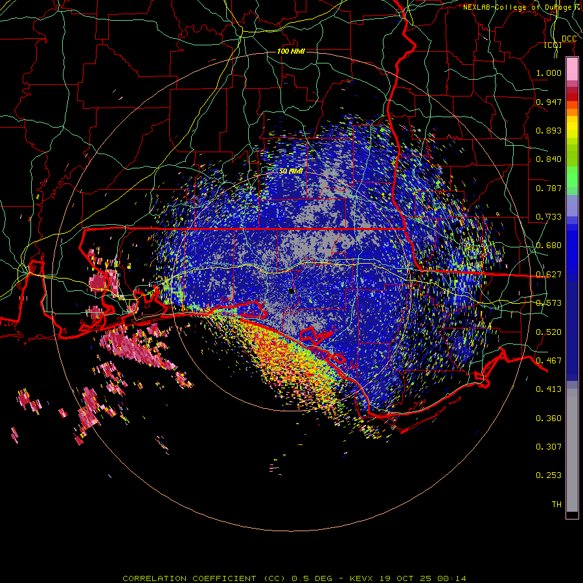The image size is (583, 583).
Task: Click the 0.520 legend value
Action: pos(549,332)
